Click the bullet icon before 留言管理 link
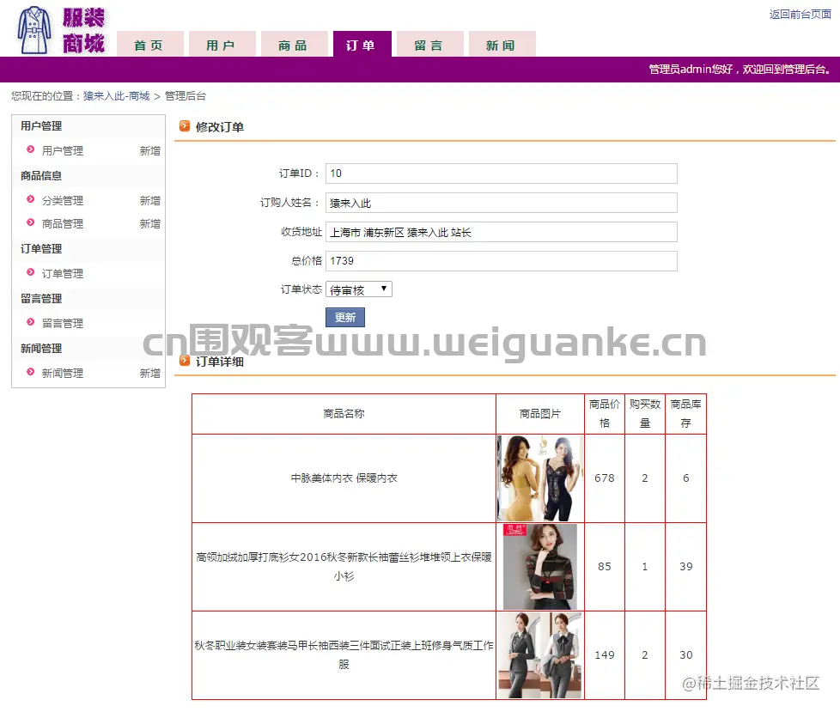840x712 pixels. click(31, 322)
